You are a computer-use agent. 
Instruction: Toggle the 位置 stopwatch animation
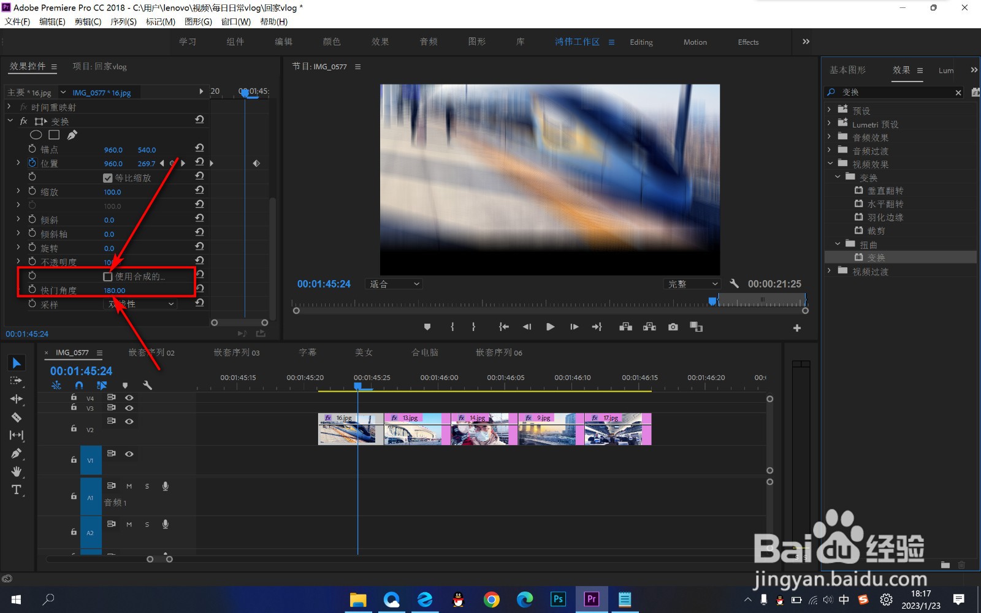pyautogui.click(x=32, y=162)
